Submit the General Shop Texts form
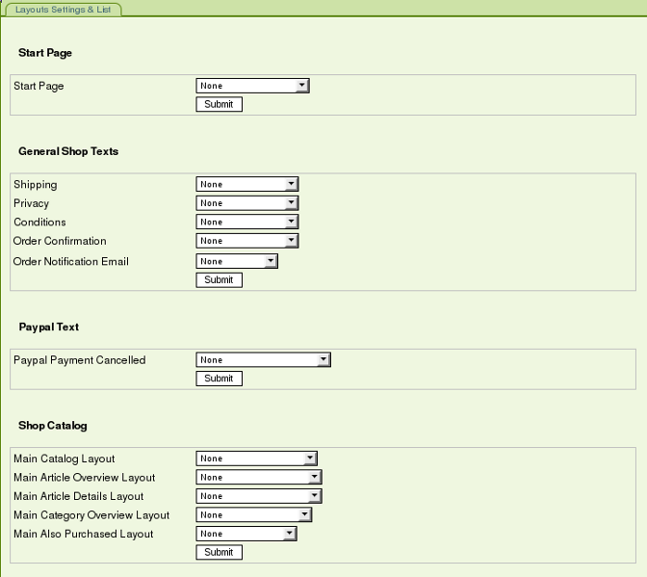The height and width of the screenshot is (577, 647). [x=219, y=280]
